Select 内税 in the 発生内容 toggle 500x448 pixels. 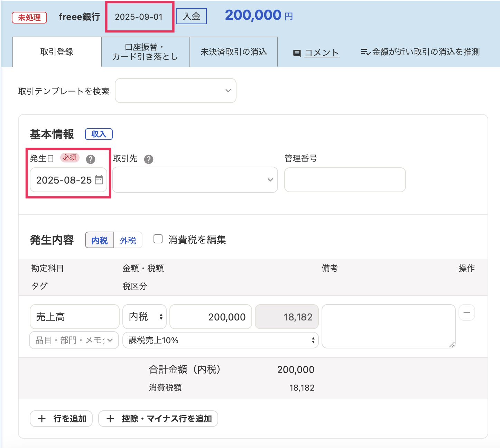[x=99, y=240]
